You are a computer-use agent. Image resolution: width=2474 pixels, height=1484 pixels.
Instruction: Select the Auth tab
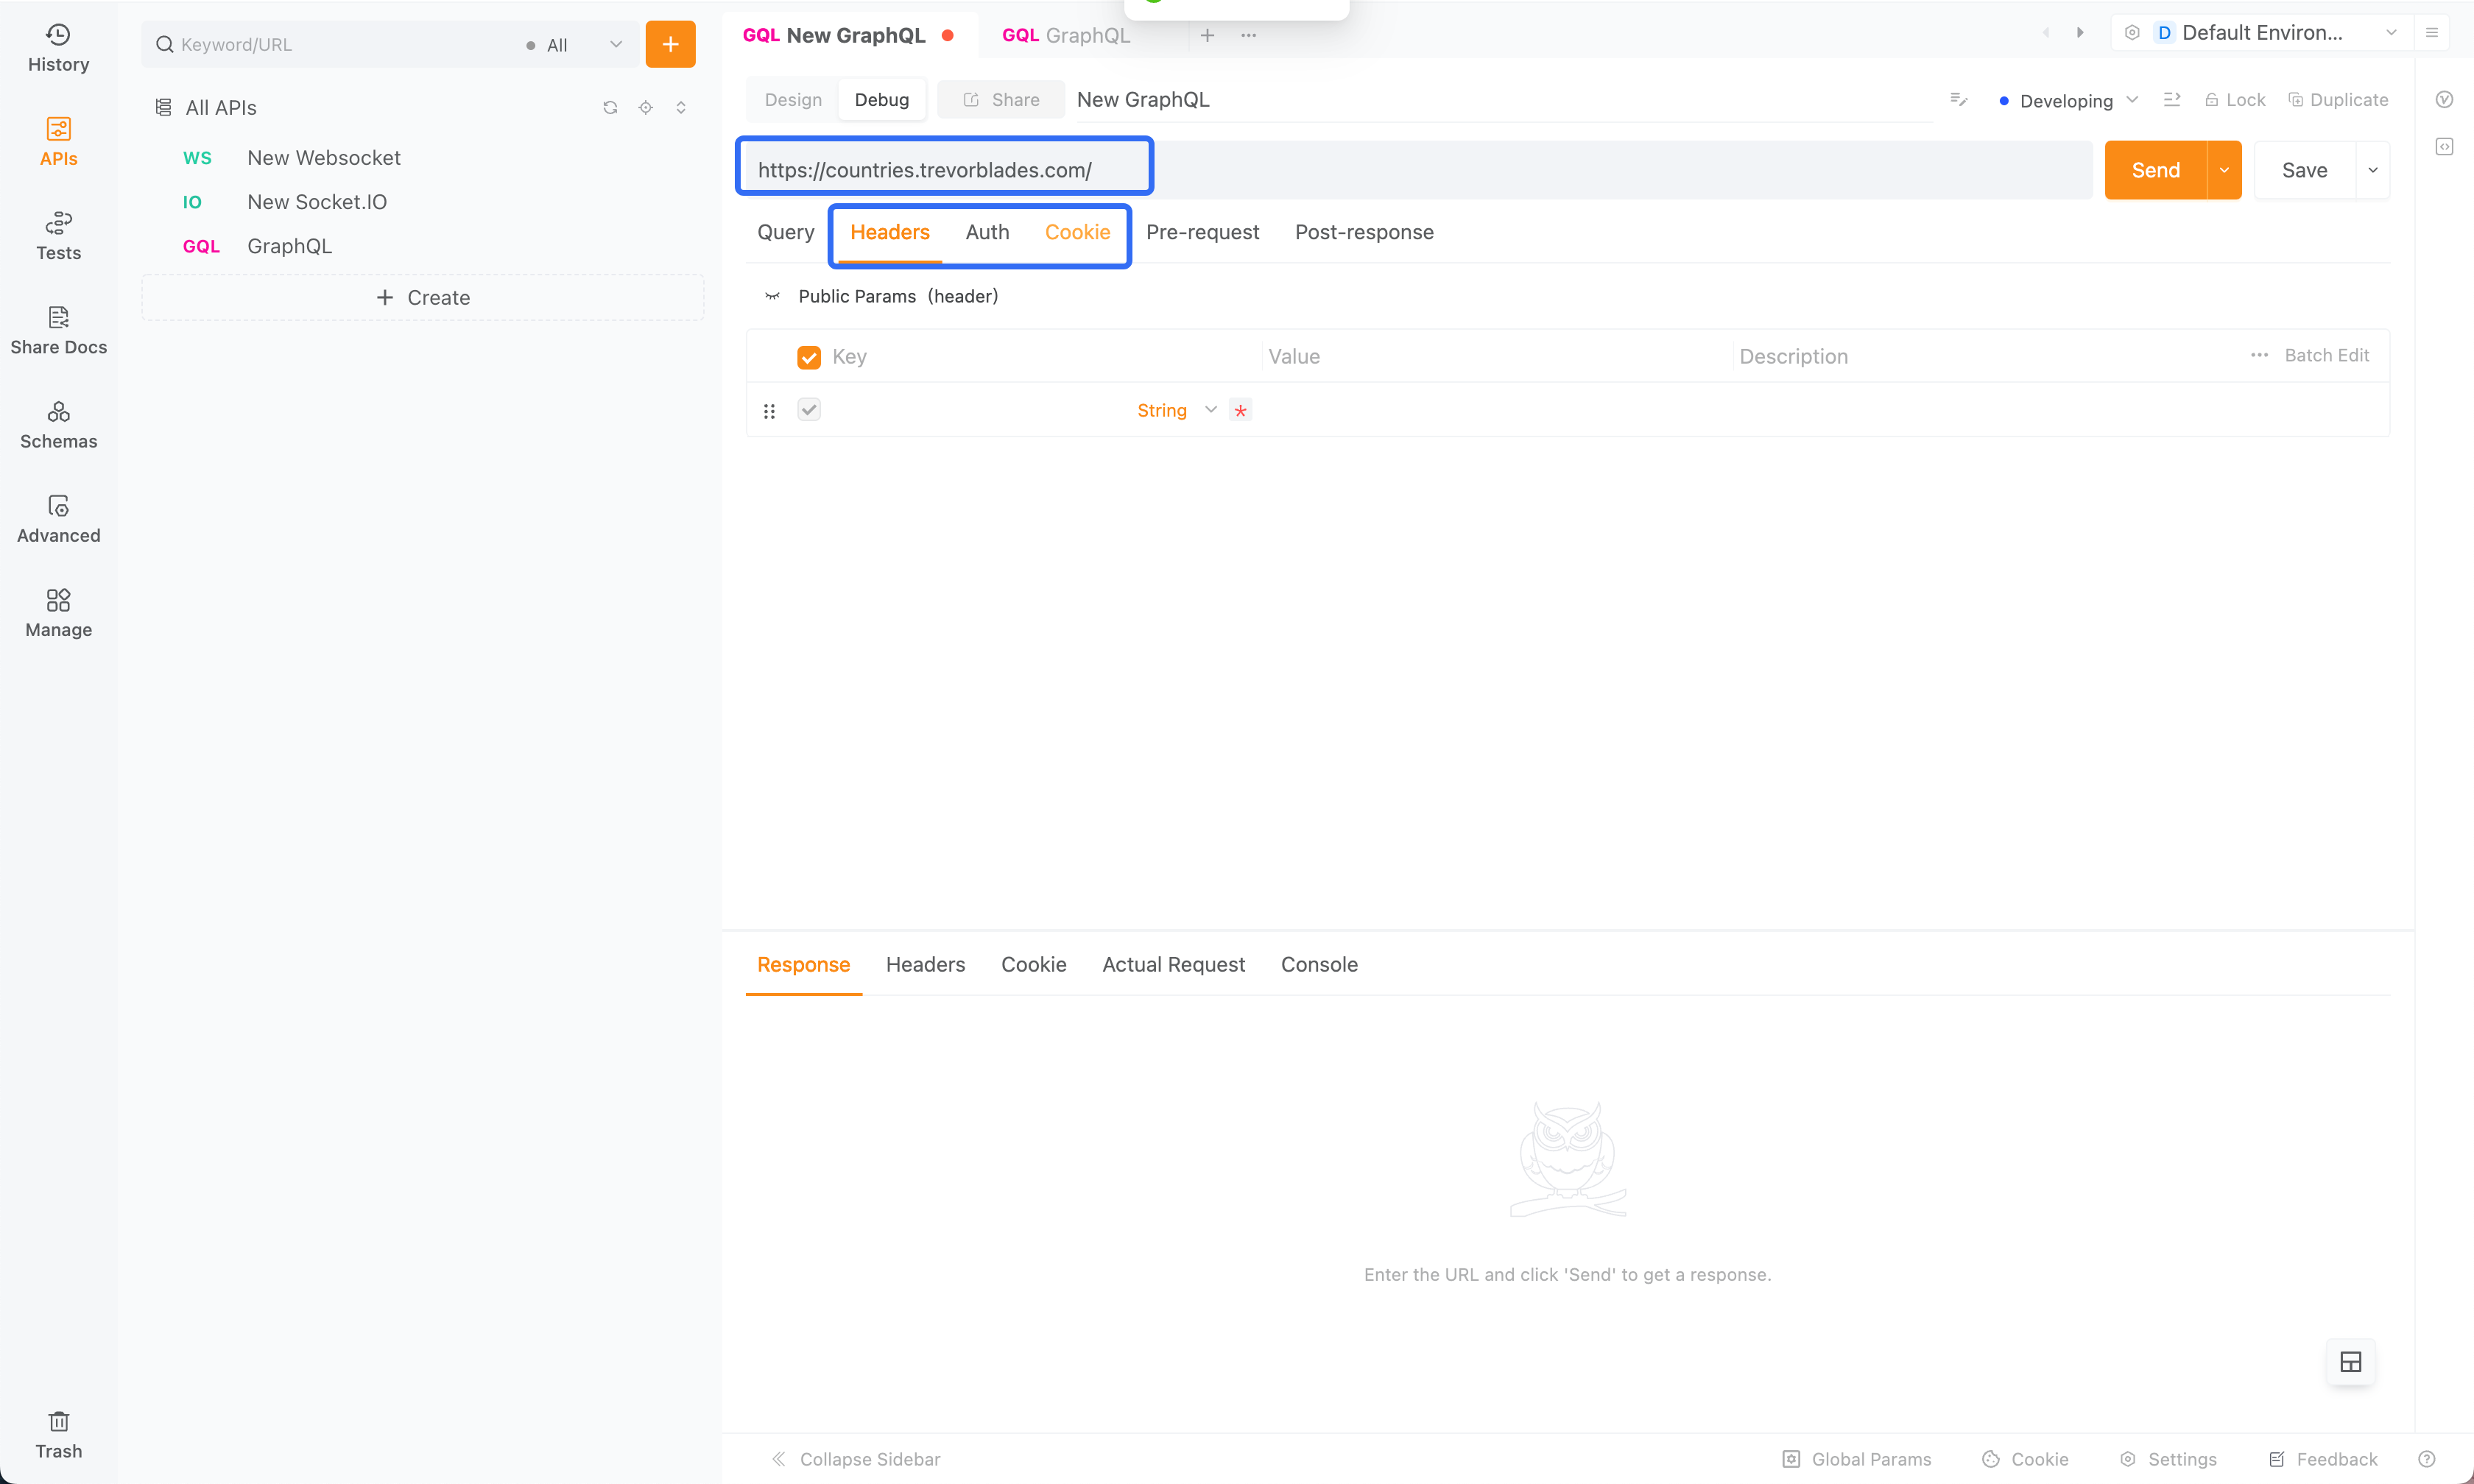(x=986, y=231)
